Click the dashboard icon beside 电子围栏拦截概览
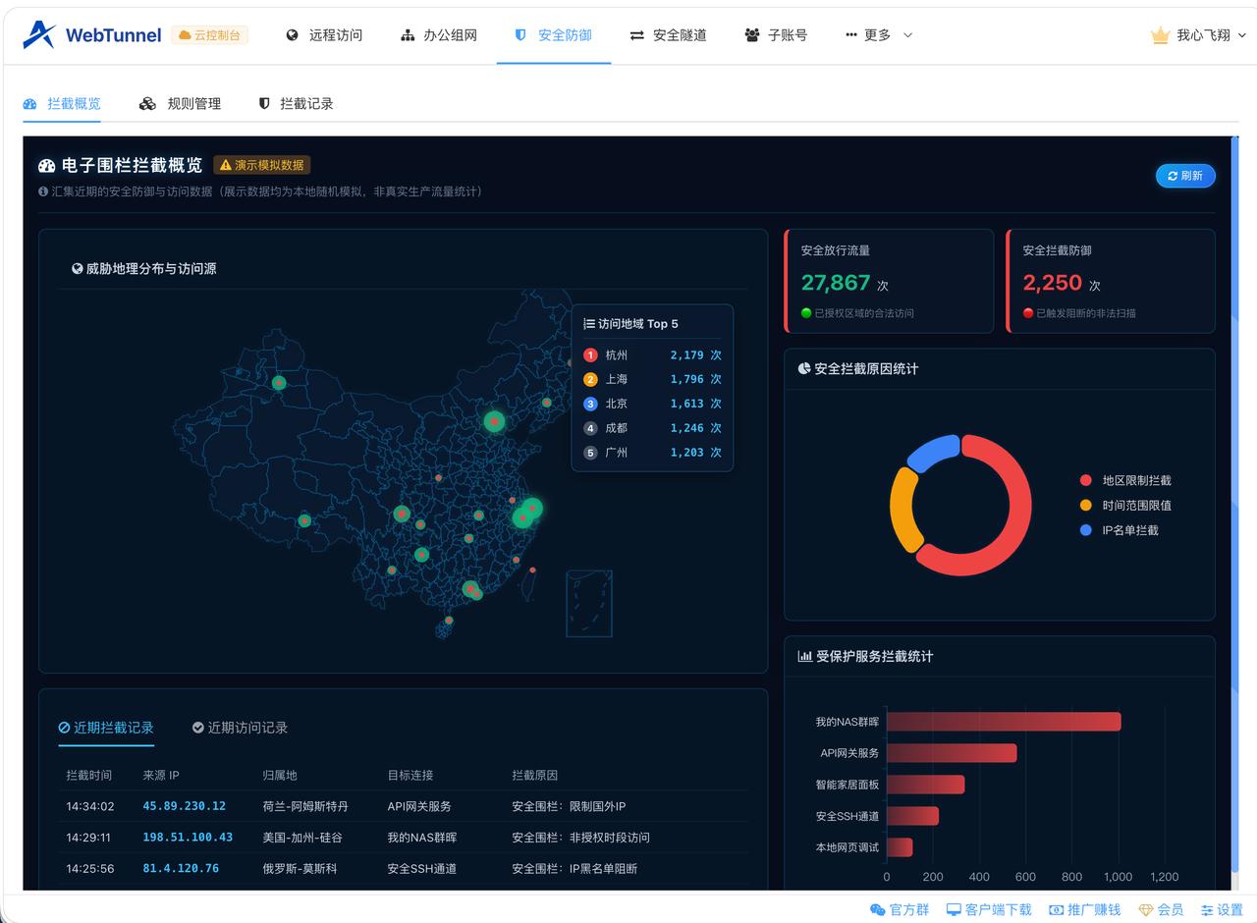The image size is (1257, 923). [46, 166]
